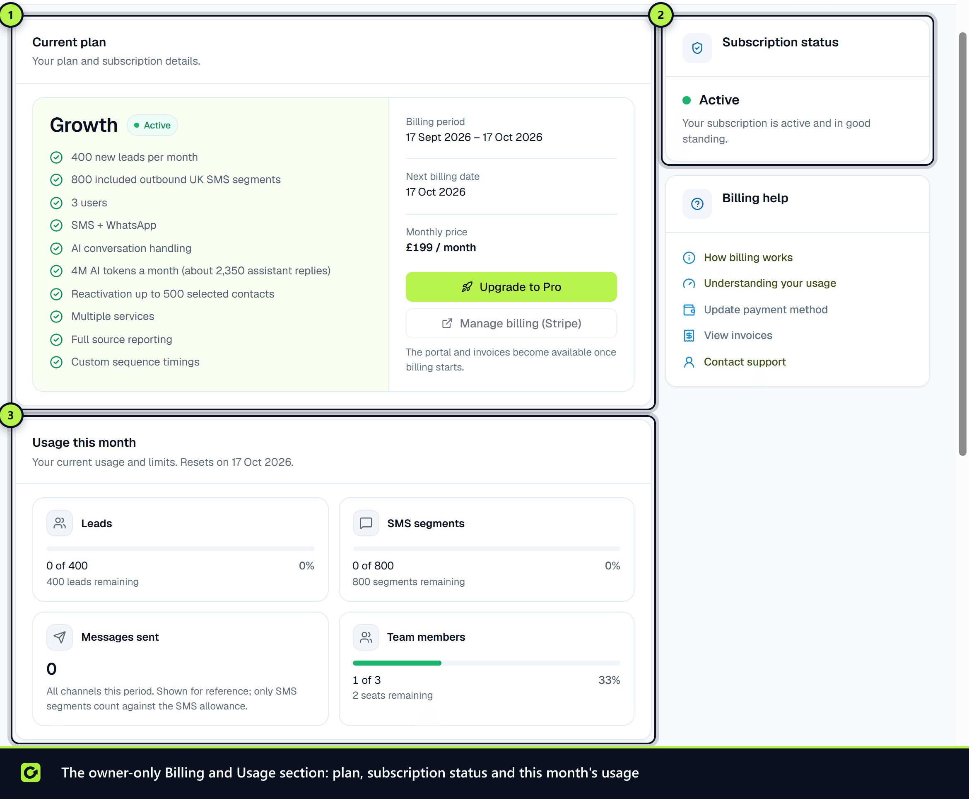Click the check icon beside Full source reporting
Screen dimensions: 969x799
coord(56,340)
